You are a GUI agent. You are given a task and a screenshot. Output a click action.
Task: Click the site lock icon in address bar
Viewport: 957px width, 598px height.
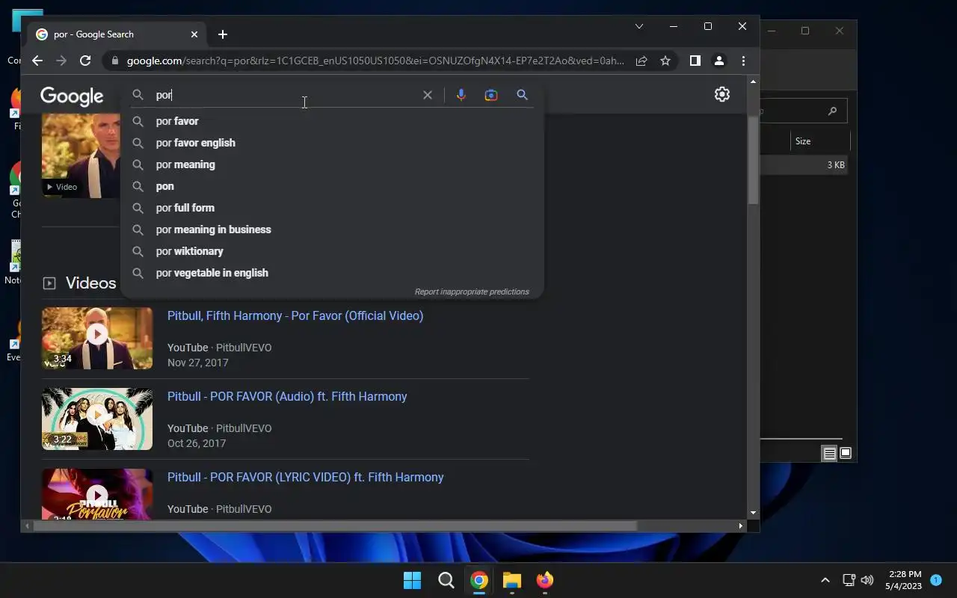pyautogui.click(x=114, y=61)
